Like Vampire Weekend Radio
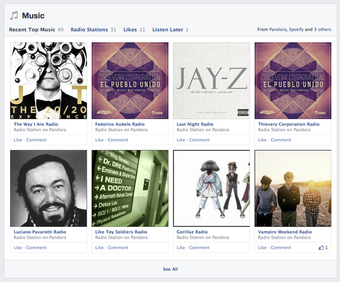Viewport: 340px width, 282px height. (262, 247)
